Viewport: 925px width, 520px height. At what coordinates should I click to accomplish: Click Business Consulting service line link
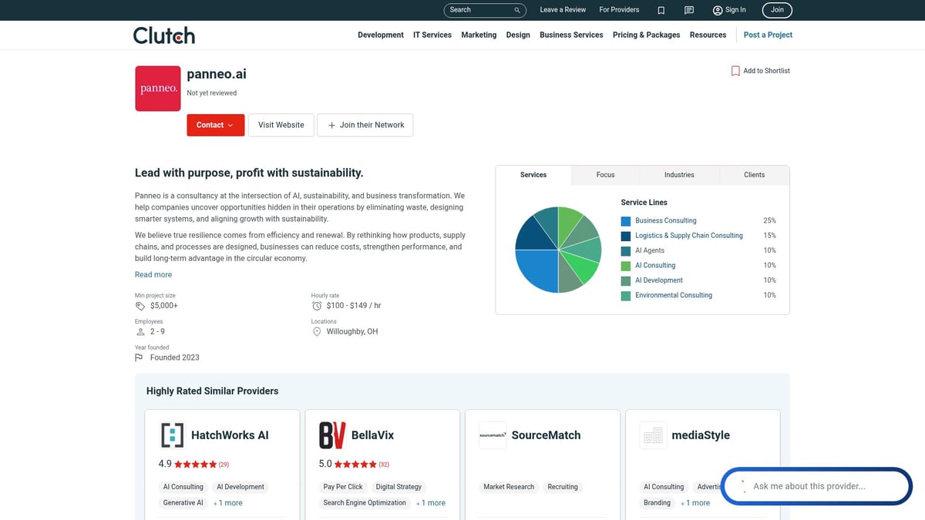(665, 221)
